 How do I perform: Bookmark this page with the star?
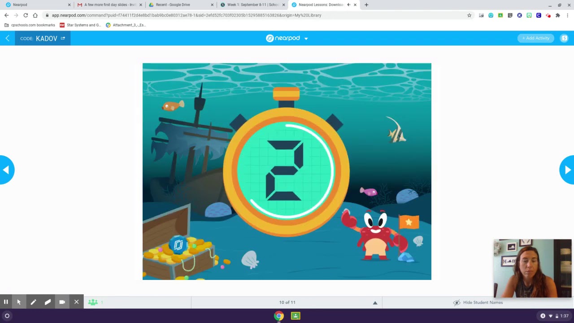click(x=469, y=15)
